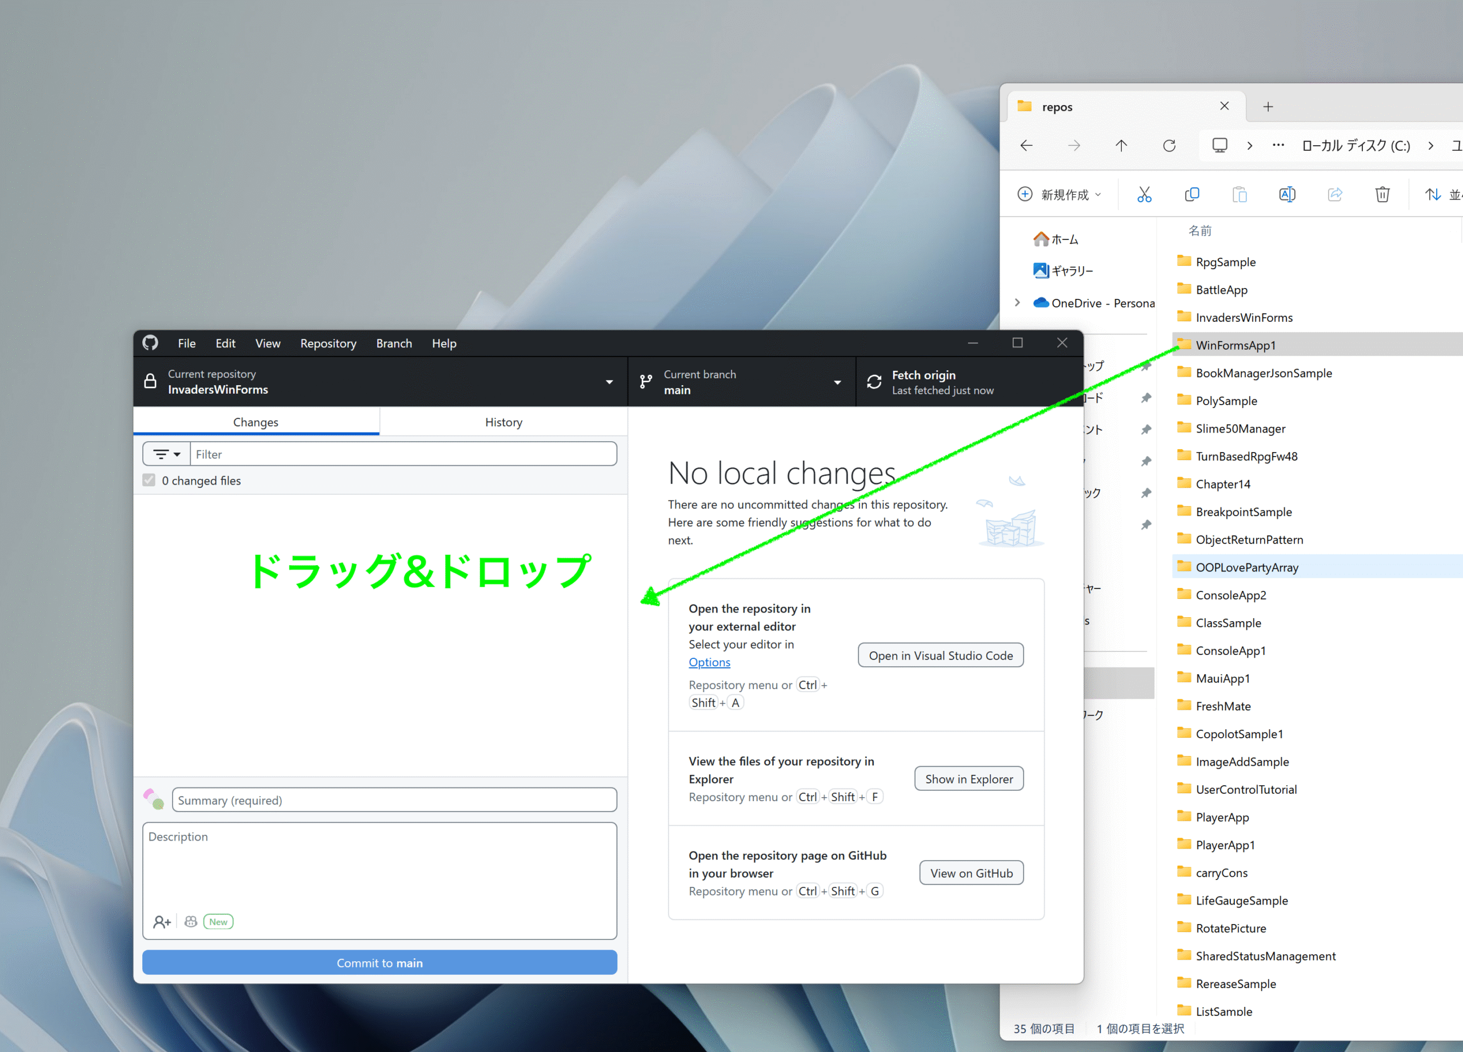Click the Delete trash icon in Explorer
The height and width of the screenshot is (1052, 1463).
(x=1382, y=194)
